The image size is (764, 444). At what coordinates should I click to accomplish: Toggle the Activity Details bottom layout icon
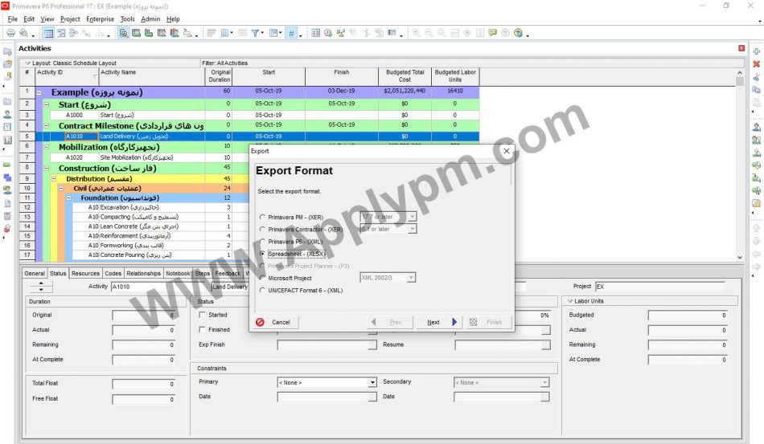point(124,33)
